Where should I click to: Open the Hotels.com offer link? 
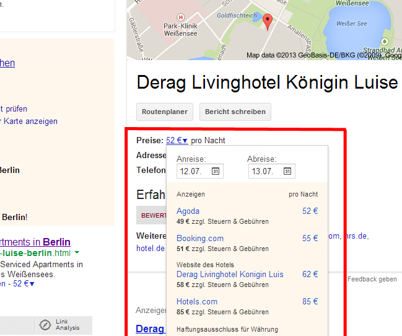pos(197,301)
